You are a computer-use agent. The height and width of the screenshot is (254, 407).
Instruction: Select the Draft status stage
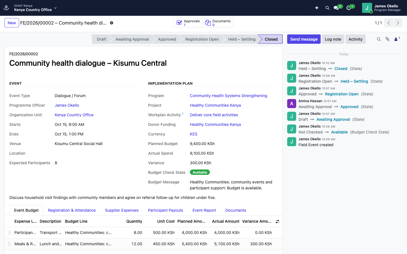click(101, 39)
